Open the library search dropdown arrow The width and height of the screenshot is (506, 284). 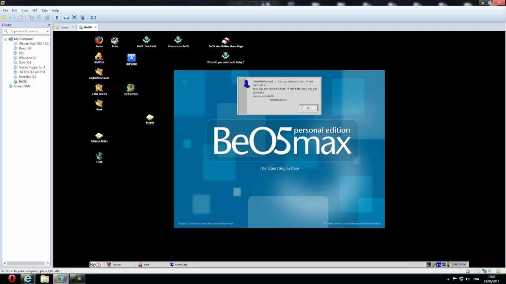(x=48, y=31)
